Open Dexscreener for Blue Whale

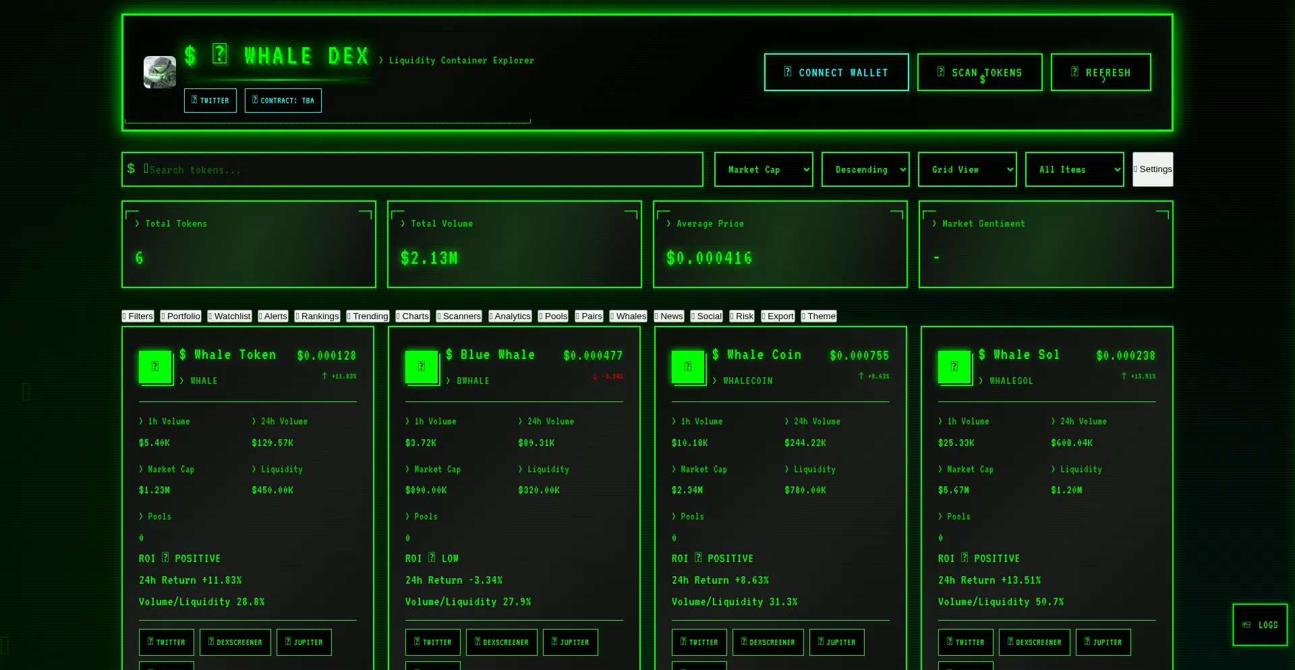click(x=502, y=642)
